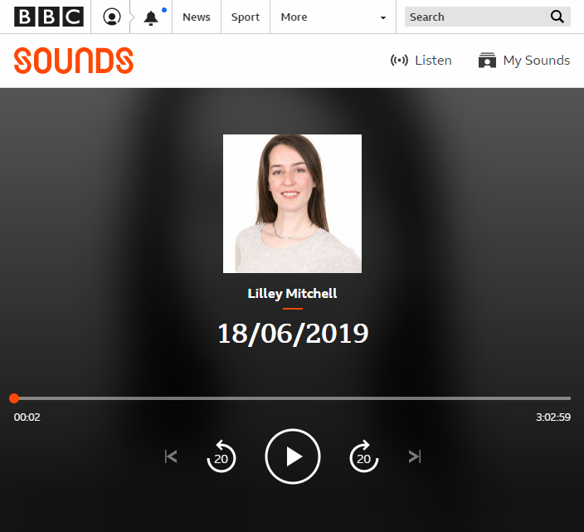Viewport: 584px width, 532px height.
Task: Skip to next track
Action: pos(415,456)
